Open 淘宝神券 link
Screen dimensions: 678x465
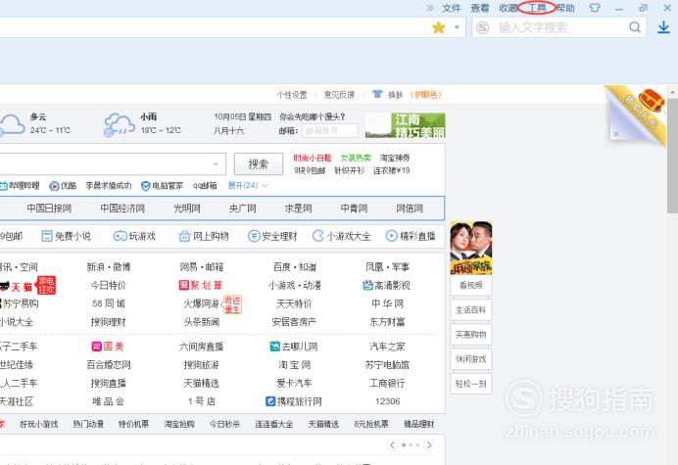395,158
